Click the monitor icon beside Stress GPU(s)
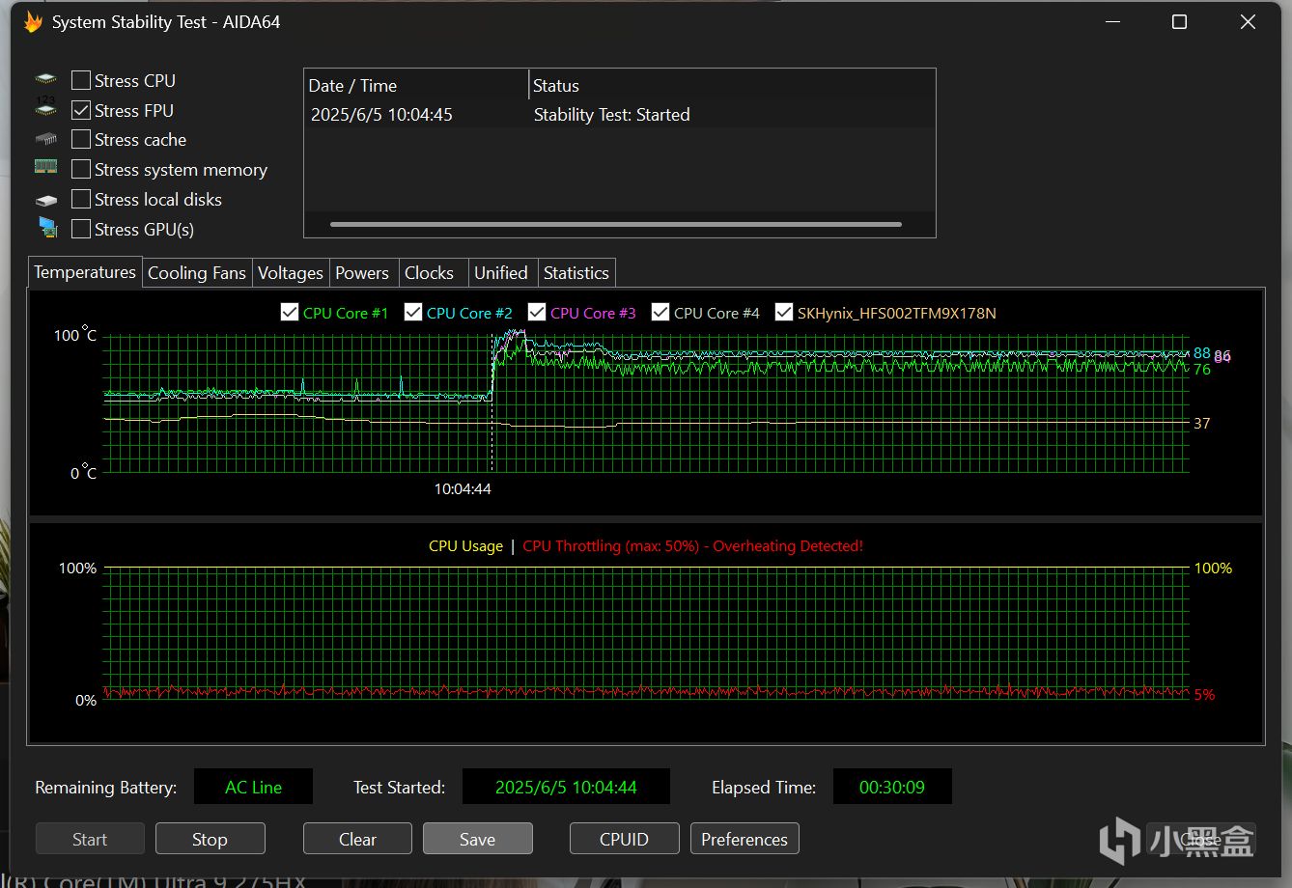Viewport: 1292px width, 888px height. click(x=47, y=229)
